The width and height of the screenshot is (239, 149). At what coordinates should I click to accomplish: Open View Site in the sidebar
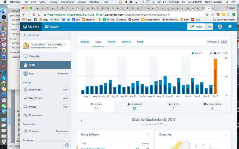coord(46,56)
